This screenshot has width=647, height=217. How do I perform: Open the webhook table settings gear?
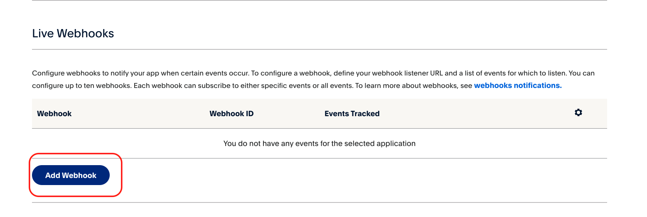pyautogui.click(x=578, y=112)
